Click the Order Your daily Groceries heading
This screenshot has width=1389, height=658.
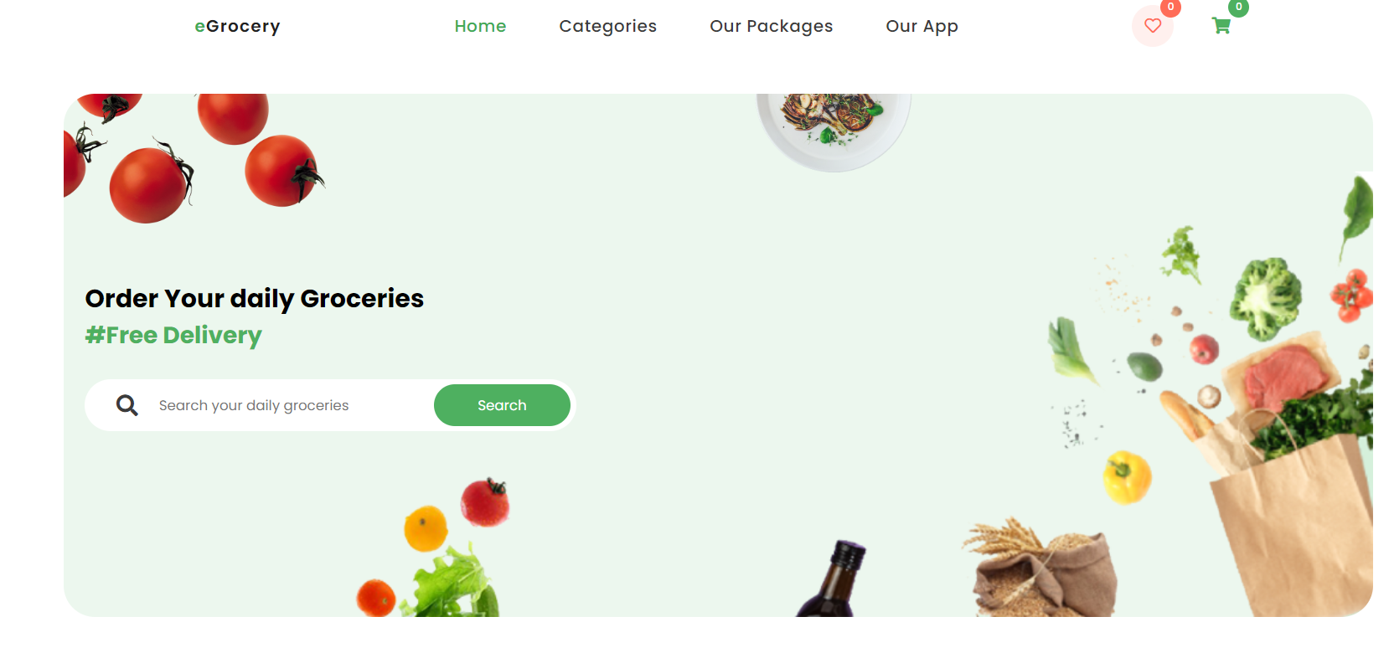[255, 298]
